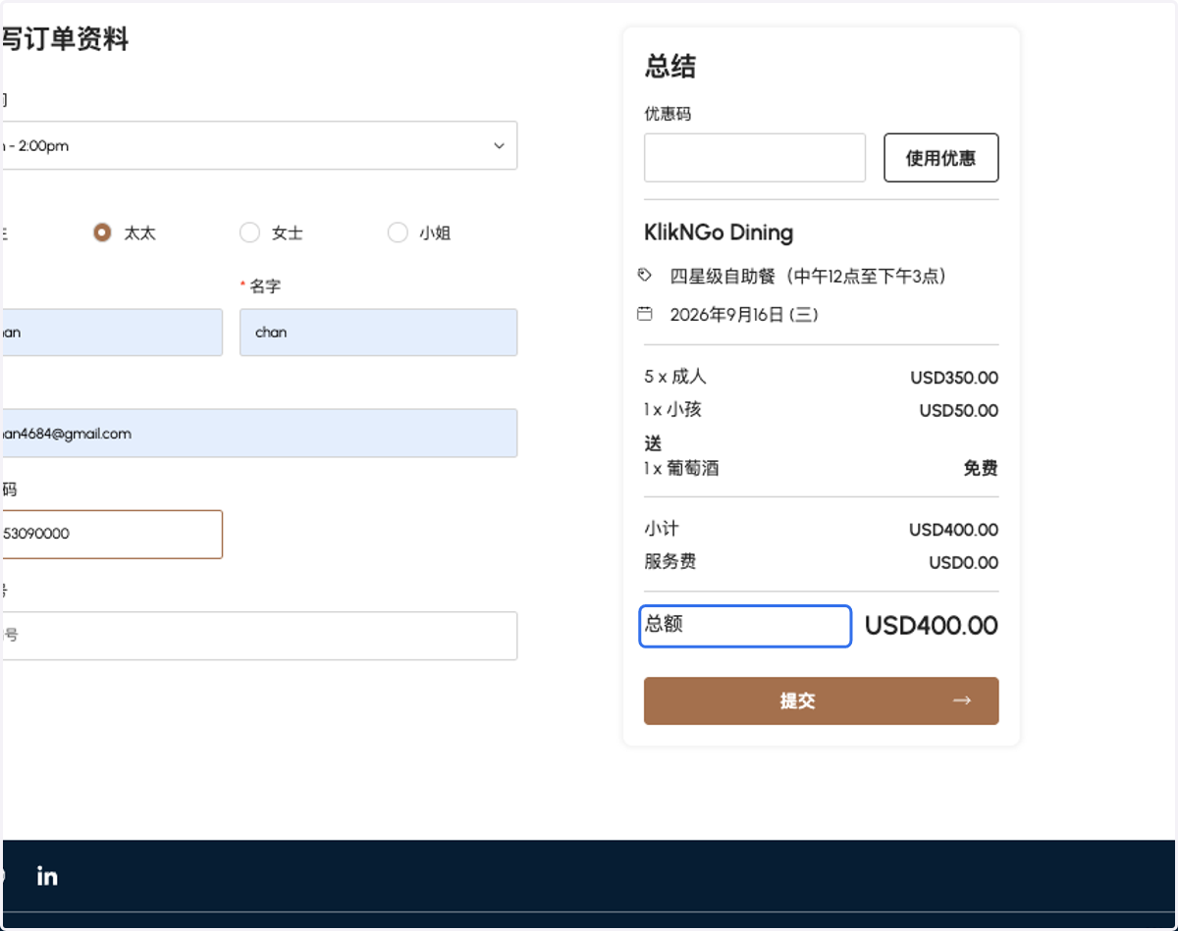Click the 总额 total label
1178x931 pixels.
click(664, 624)
